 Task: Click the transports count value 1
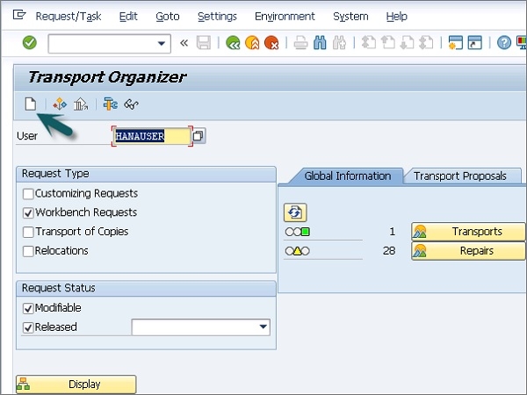click(x=392, y=232)
